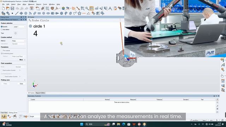
Task: Open the Single mode dropdown at bottom
Action: click(35, 116)
